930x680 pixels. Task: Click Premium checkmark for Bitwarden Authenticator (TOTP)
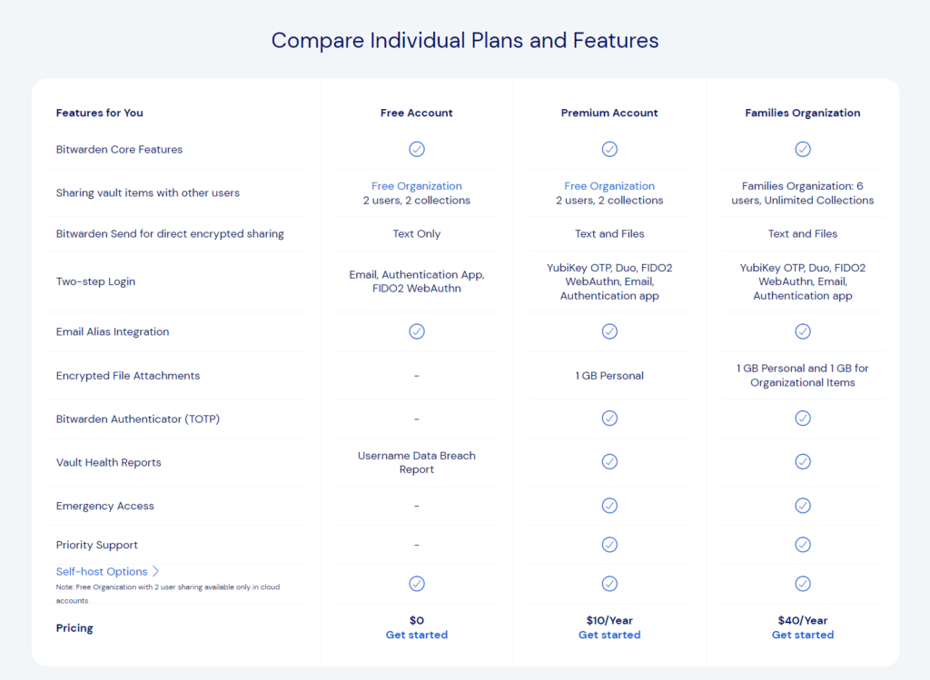pyautogui.click(x=609, y=419)
